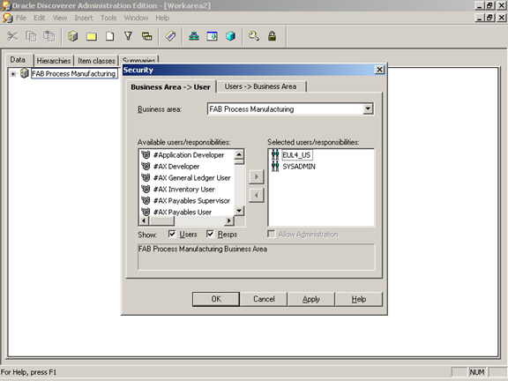
Task: Click the SYSADMIN user icon
Action: pyautogui.click(x=275, y=166)
